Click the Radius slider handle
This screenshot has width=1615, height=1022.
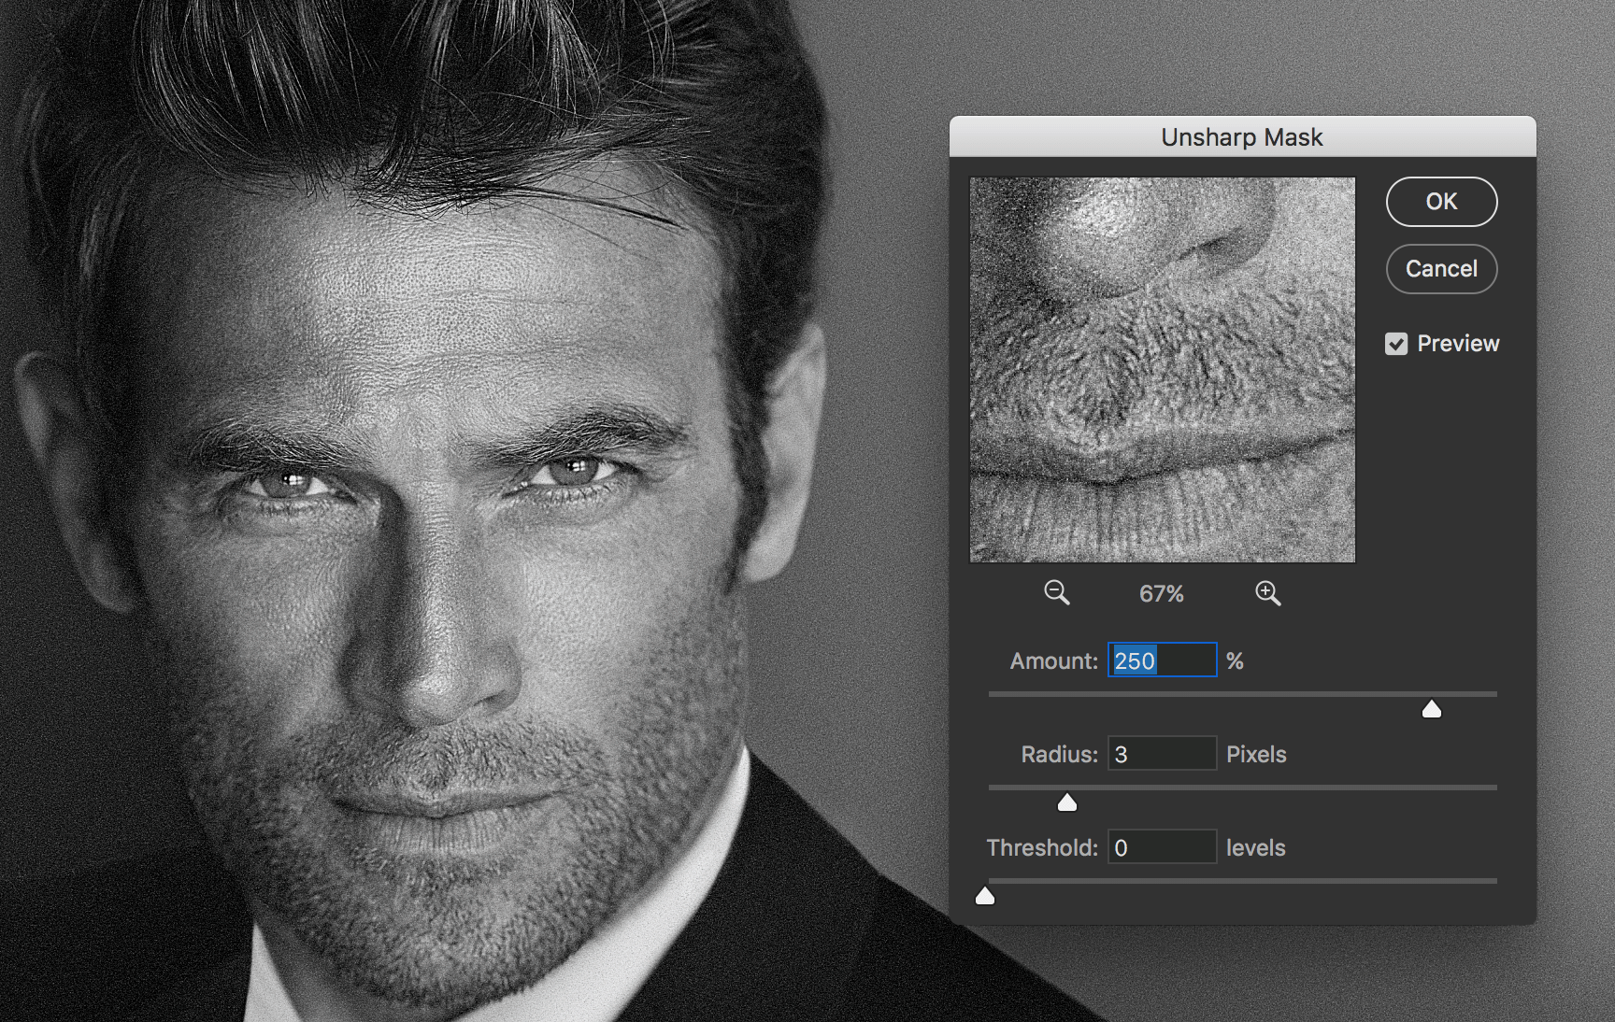tap(1066, 803)
